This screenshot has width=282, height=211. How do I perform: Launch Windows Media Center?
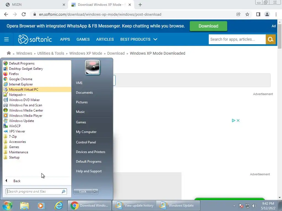click(37, 110)
